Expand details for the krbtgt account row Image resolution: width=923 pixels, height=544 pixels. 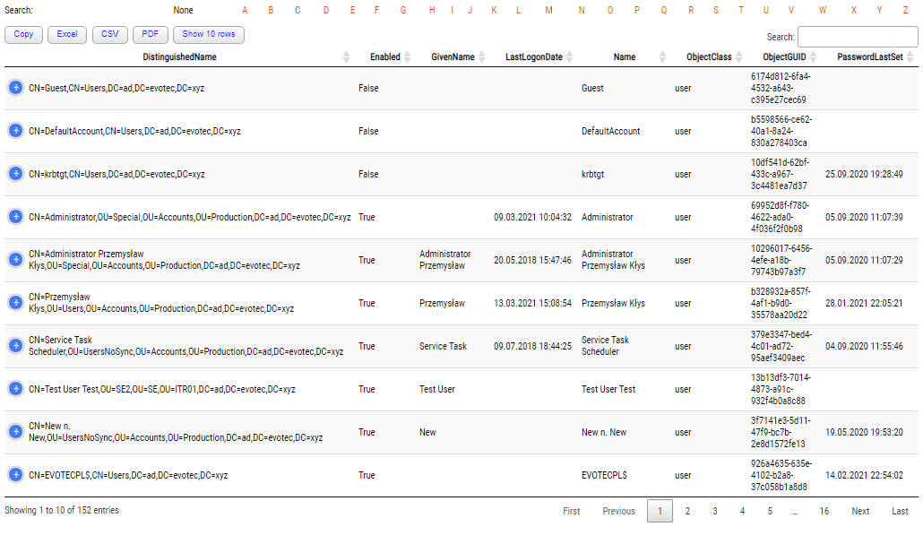click(15, 174)
